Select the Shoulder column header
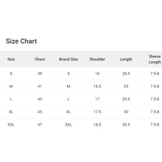The width and height of the screenshot is (162, 162). pyautogui.click(x=97, y=59)
